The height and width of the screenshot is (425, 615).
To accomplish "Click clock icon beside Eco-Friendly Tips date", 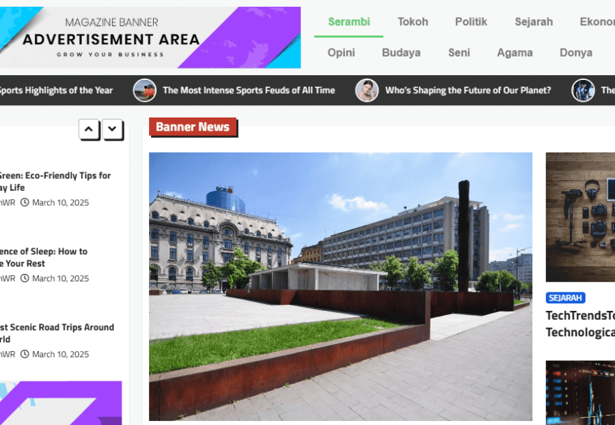I will 25,202.
